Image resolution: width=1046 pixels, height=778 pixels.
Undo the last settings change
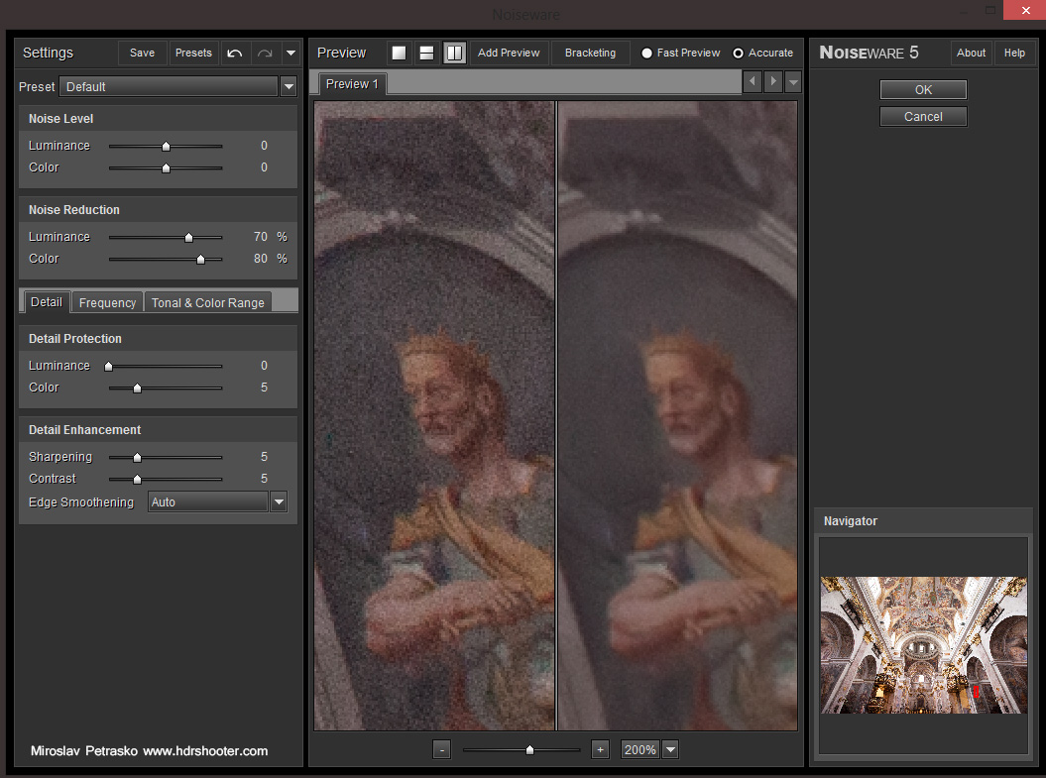click(x=235, y=53)
